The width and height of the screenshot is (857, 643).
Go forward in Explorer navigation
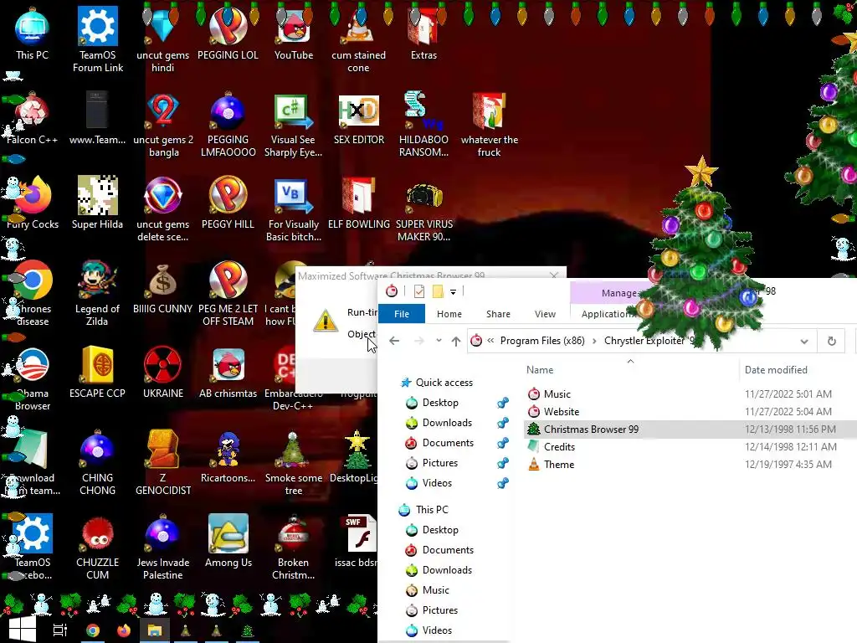419,341
